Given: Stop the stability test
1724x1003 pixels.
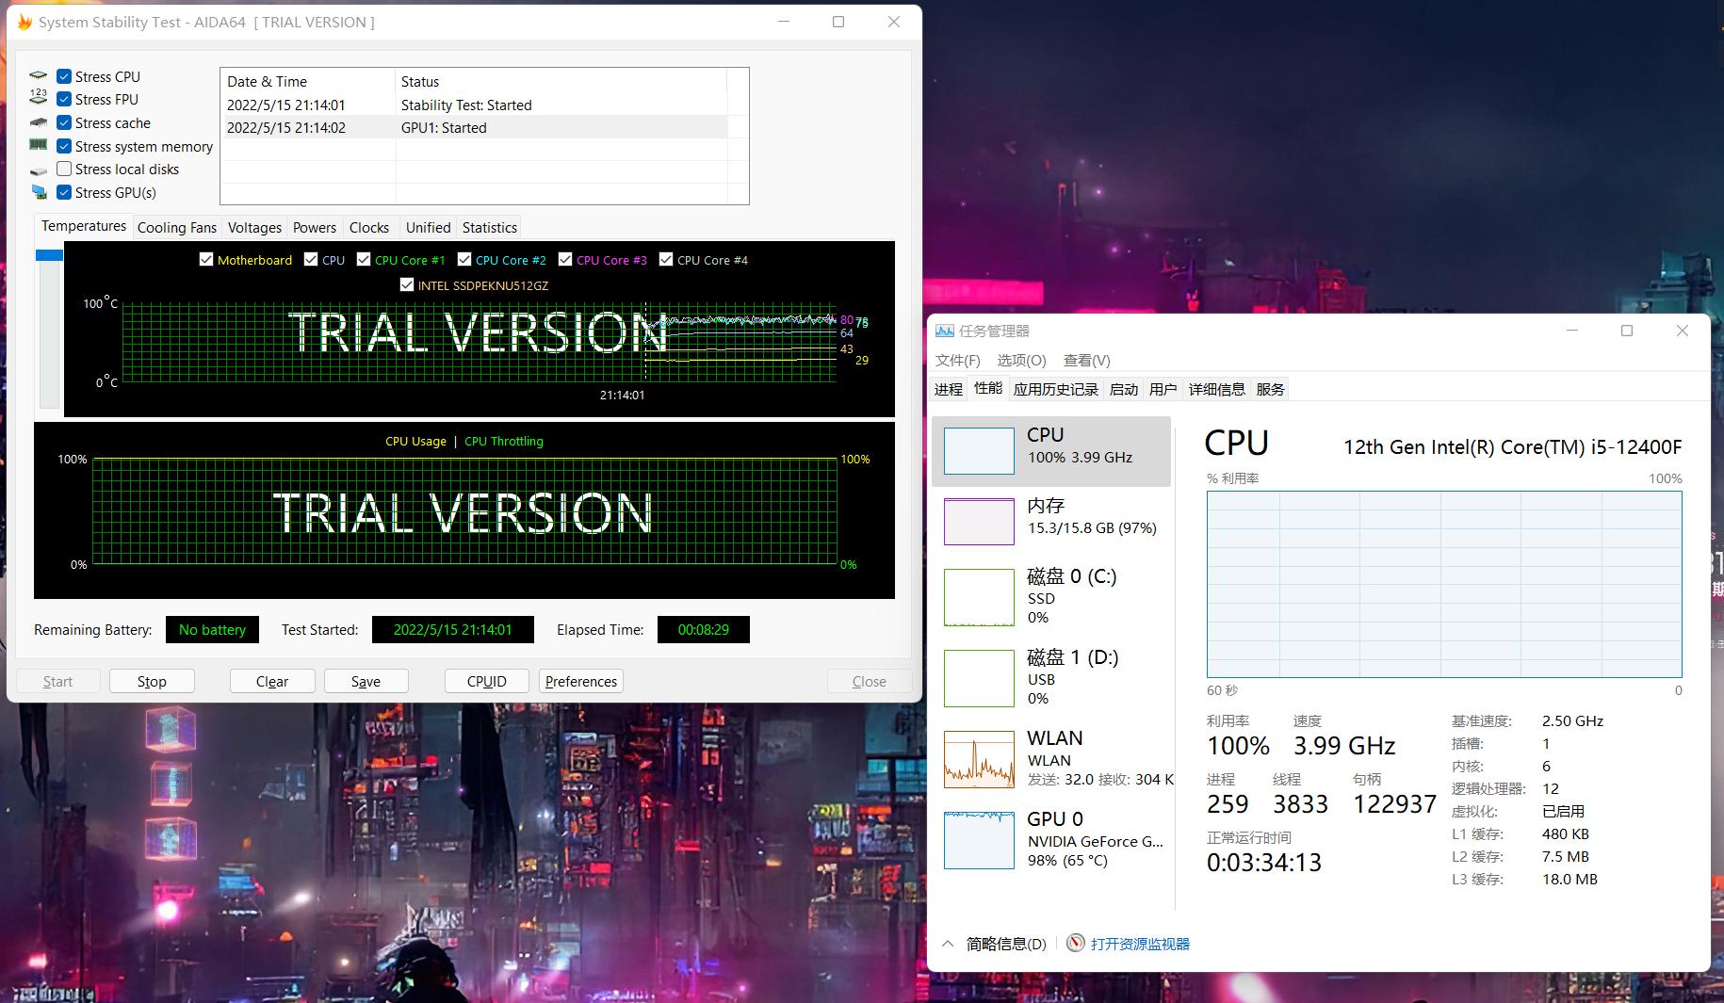Looking at the screenshot, I should (x=152, y=681).
